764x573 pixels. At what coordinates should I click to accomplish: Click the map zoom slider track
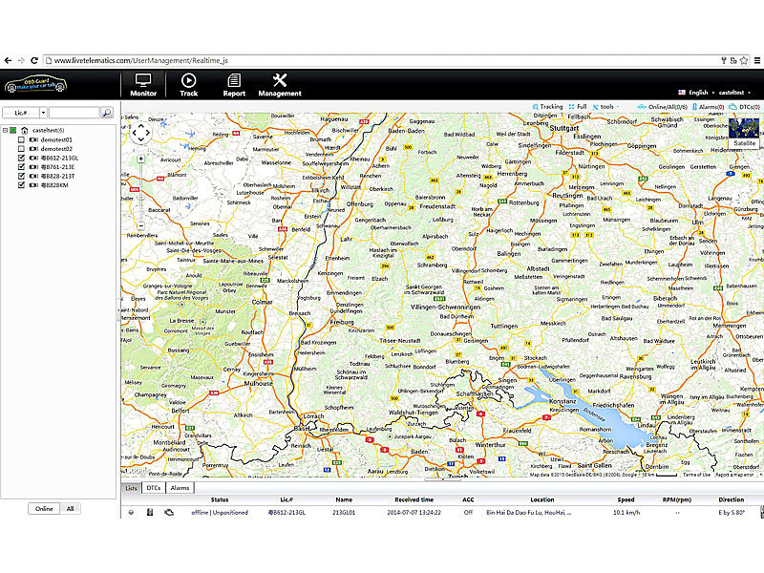pyautogui.click(x=140, y=193)
